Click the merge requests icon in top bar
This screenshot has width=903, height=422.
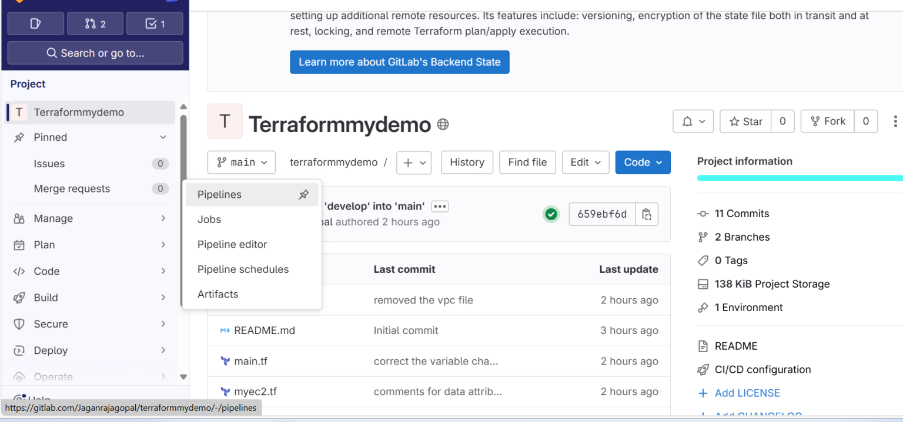click(x=95, y=24)
